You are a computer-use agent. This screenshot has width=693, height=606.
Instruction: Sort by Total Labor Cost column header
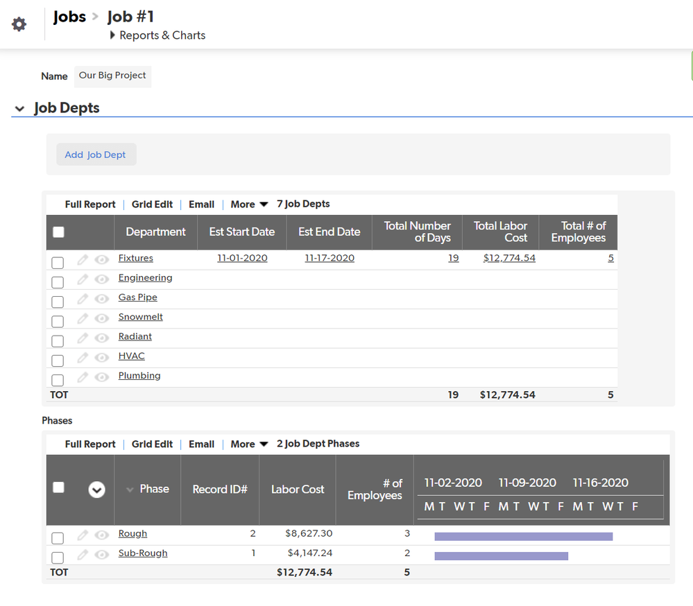tap(500, 232)
